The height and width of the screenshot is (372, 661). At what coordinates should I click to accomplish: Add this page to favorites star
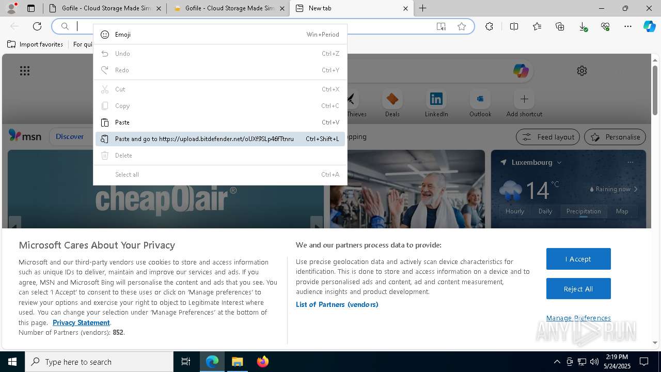462,26
